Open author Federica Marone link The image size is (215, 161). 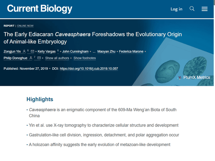click(x=131, y=51)
